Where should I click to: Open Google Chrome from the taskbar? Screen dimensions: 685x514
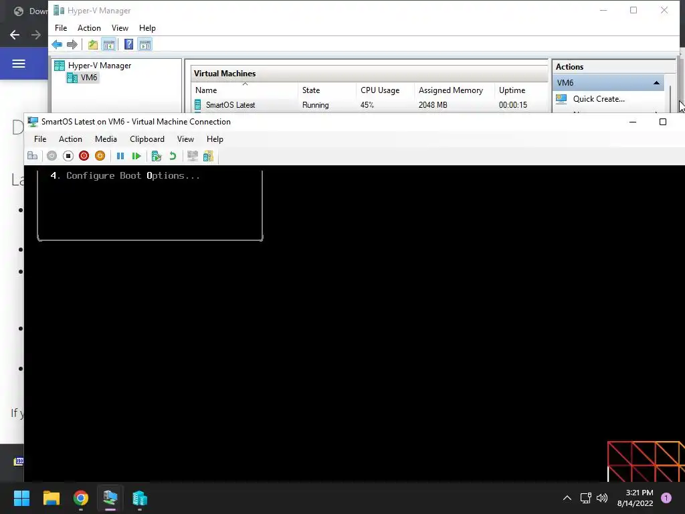click(81, 498)
